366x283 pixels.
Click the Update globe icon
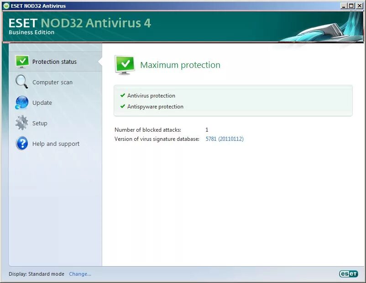point(22,103)
